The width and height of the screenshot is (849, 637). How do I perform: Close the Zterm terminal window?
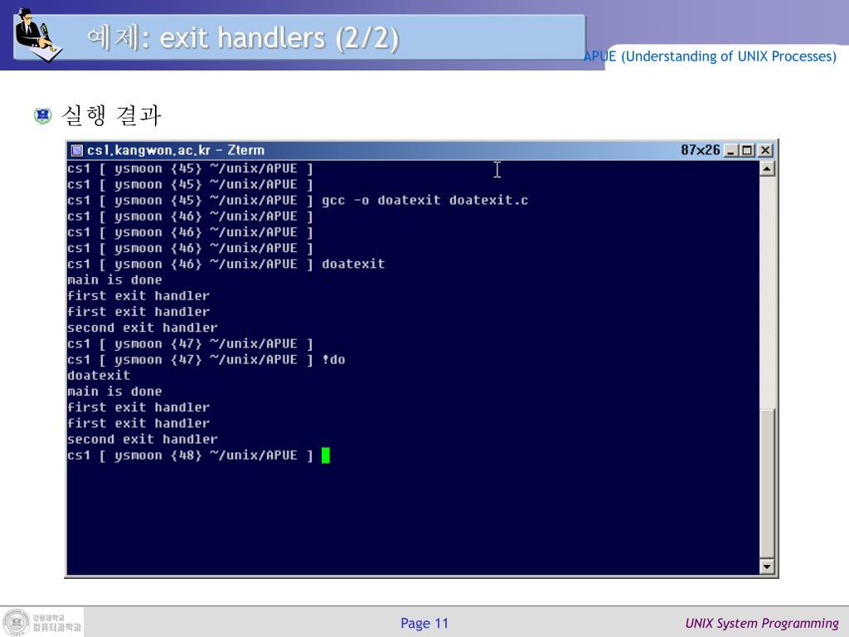coord(765,151)
